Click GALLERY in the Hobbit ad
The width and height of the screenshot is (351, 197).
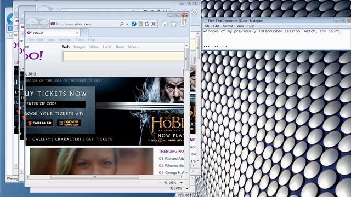[x=41, y=139]
